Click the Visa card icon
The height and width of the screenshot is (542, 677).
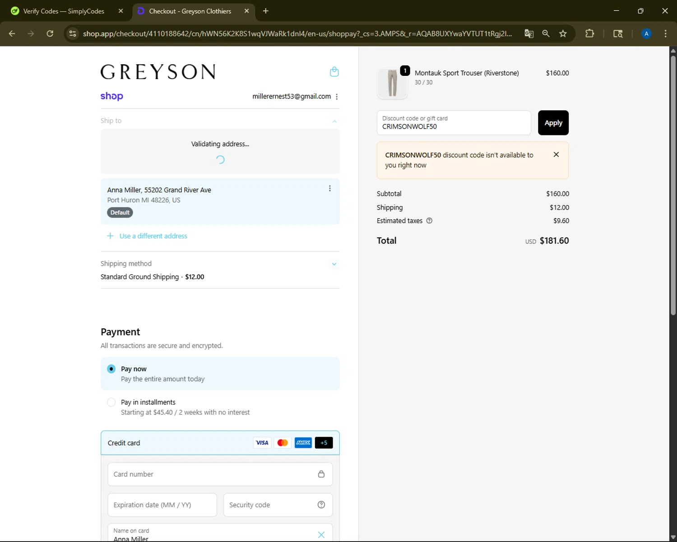(262, 443)
